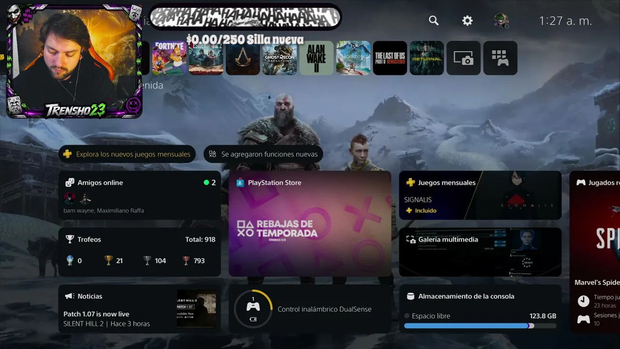Image resolution: width=620 pixels, height=349 pixels.
Task: Select the profile avatar next to the clock
Action: 501,20
